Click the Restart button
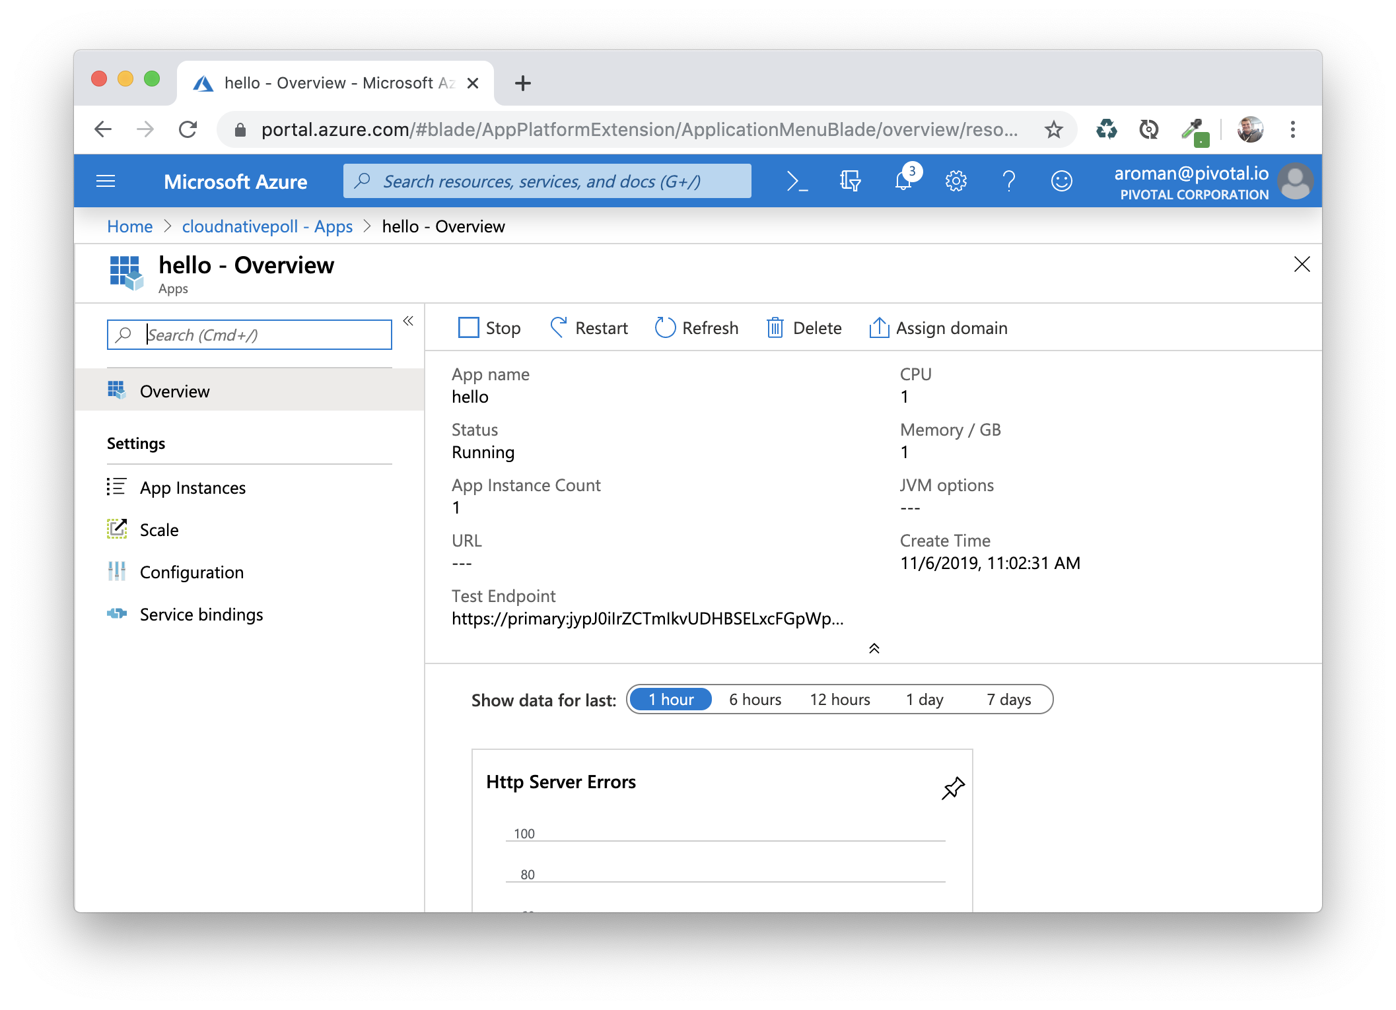 [x=588, y=328]
